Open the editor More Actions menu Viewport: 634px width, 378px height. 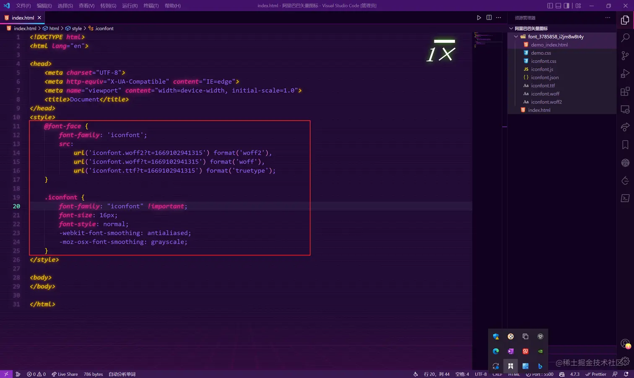[x=499, y=18]
